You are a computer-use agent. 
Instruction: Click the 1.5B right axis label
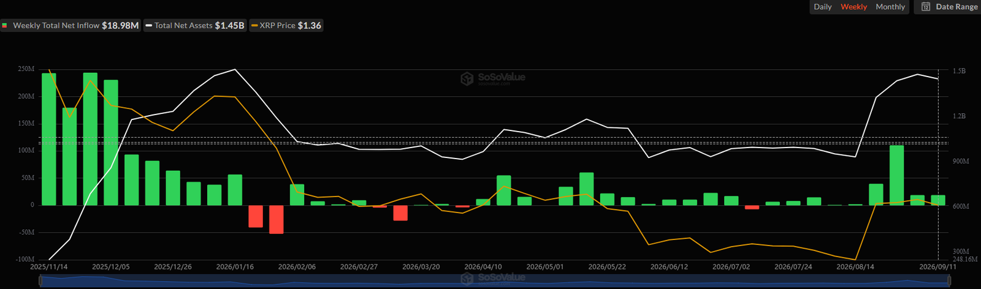click(959, 71)
